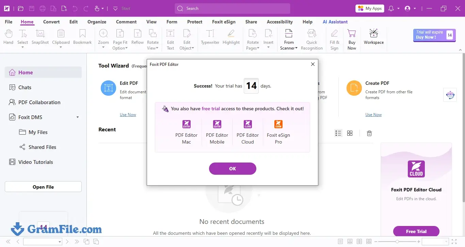Open a file using the folder icon
Image resolution: width=465 pixels, height=247 pixels.
(20, 8)
